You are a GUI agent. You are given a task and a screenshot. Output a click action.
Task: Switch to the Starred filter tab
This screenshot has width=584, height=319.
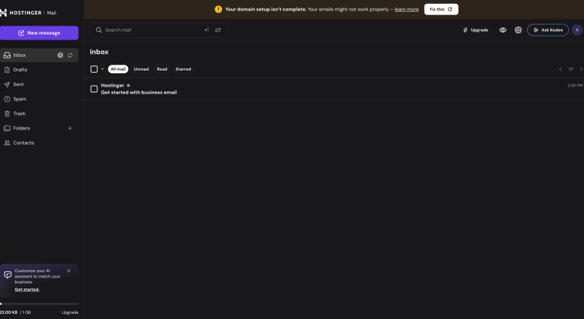tap(183, 69)
